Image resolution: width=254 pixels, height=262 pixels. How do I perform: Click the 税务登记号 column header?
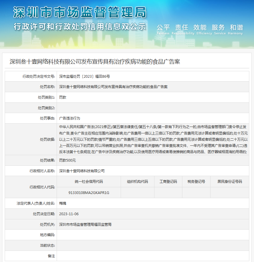coord(196,182)
